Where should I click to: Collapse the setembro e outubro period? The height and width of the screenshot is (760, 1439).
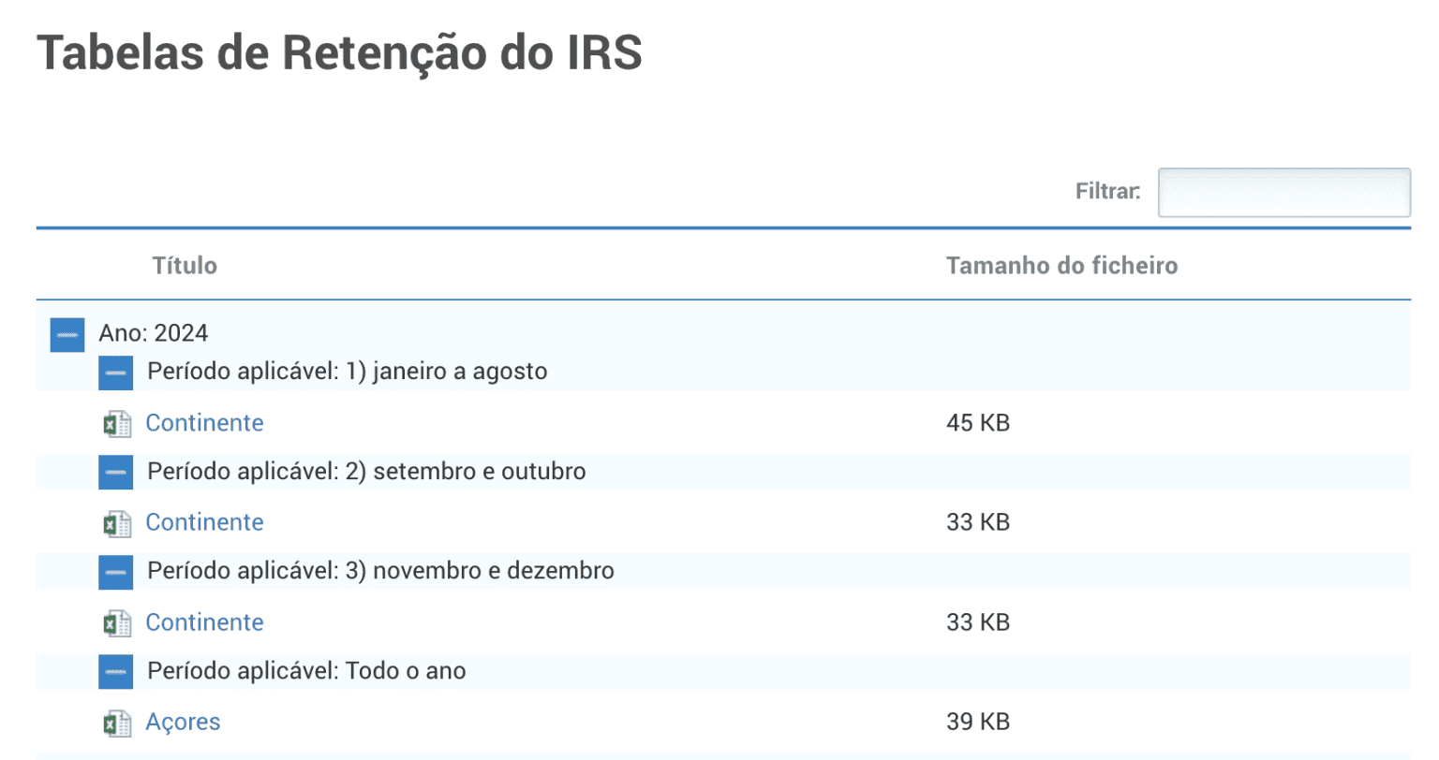tap(116, 472)
